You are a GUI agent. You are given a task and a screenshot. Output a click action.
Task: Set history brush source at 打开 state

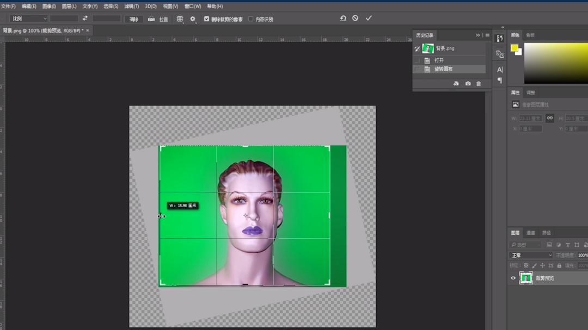[x=417, y=60]
